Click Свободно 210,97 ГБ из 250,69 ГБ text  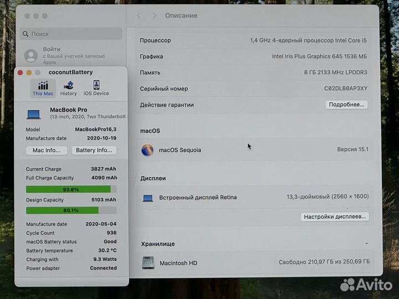pos(324,262)
